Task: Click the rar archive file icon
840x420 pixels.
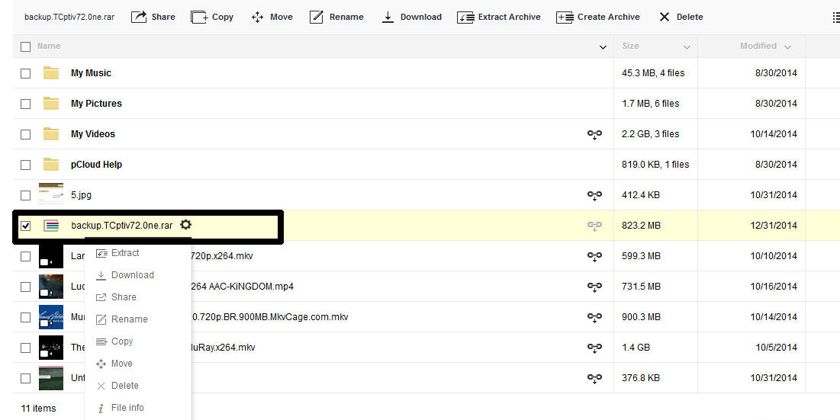Action: click(x=51, y=226)
